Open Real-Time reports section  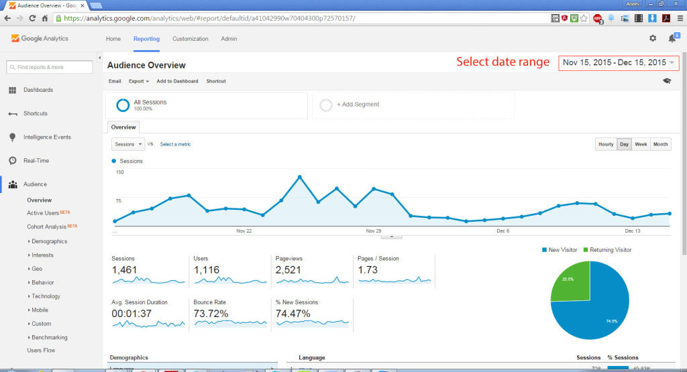(x=36, y=161)
